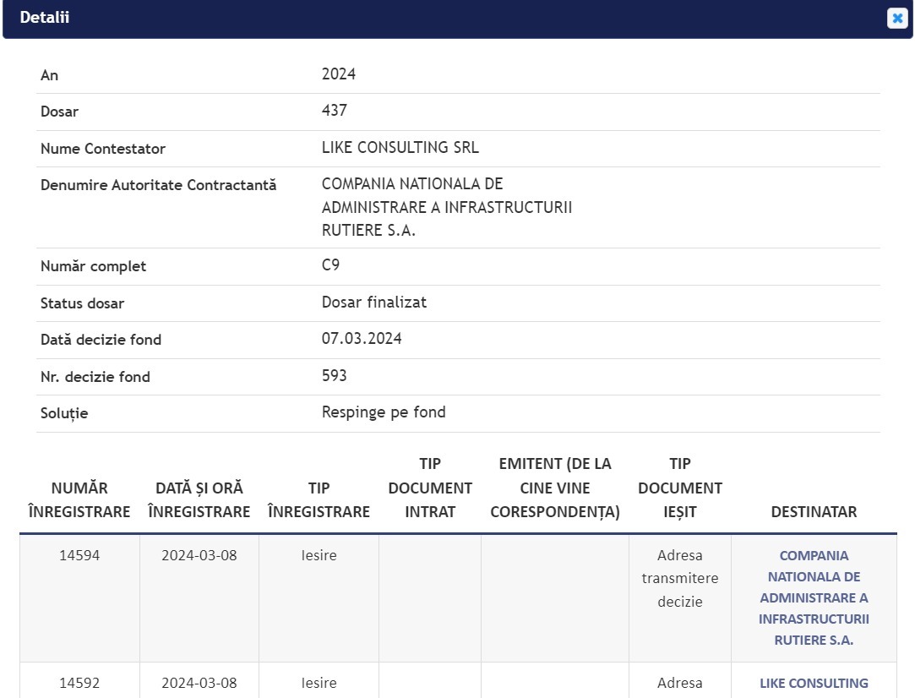Click the 'Status dosar' label
The image size is (915, 698).
point(82,303)
